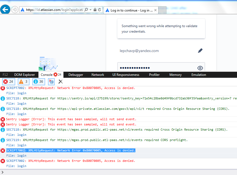
Task: Toggle clear-on-navigate console icon
Action: [51, 82]
